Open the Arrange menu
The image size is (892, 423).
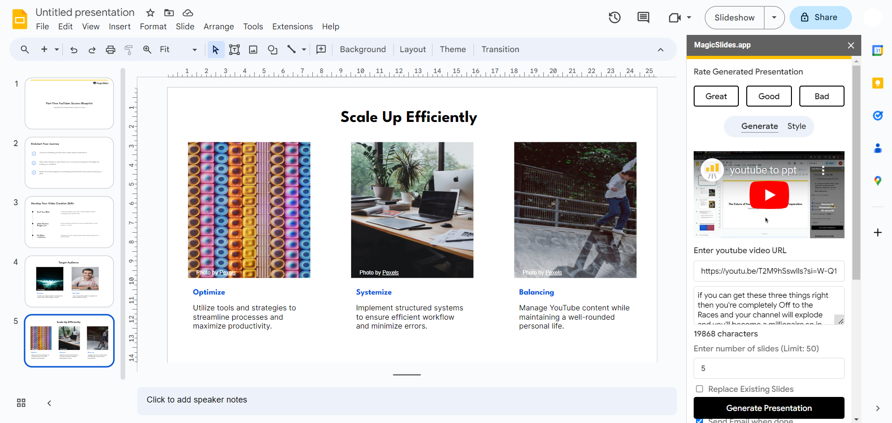pyautogui.click(x=218, y=27)
